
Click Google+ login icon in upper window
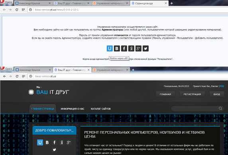pos(138,49)
